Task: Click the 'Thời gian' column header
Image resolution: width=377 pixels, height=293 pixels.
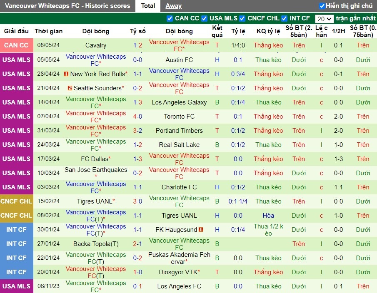Action: [x=49, y=31]
